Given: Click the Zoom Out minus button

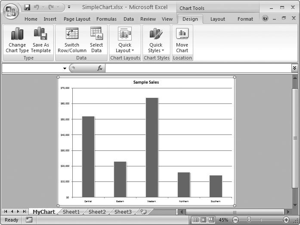Looking at the screenshot, I should point(235,220).
